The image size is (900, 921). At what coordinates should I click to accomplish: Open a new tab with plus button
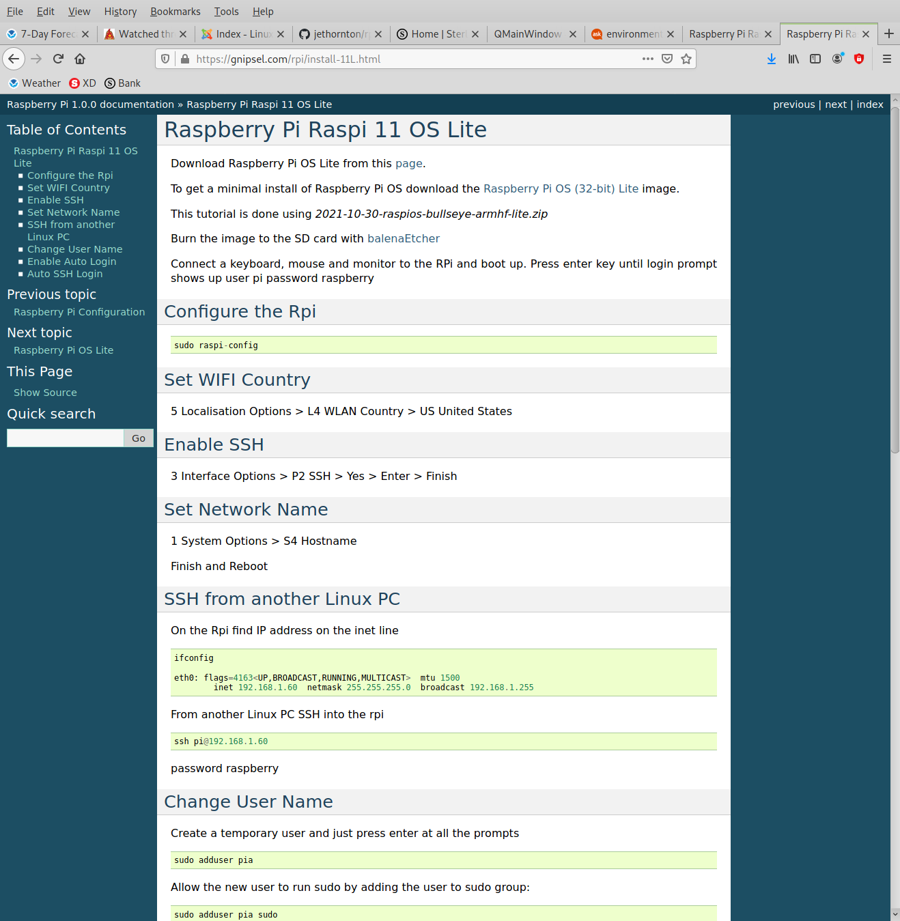tap(889, 33)
